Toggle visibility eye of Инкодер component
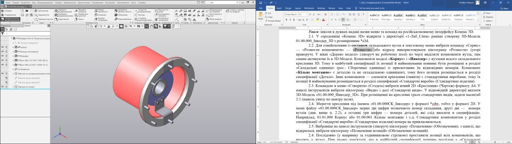Image resolution: width=512 pixels, height=144 pixels. point(2,56)
